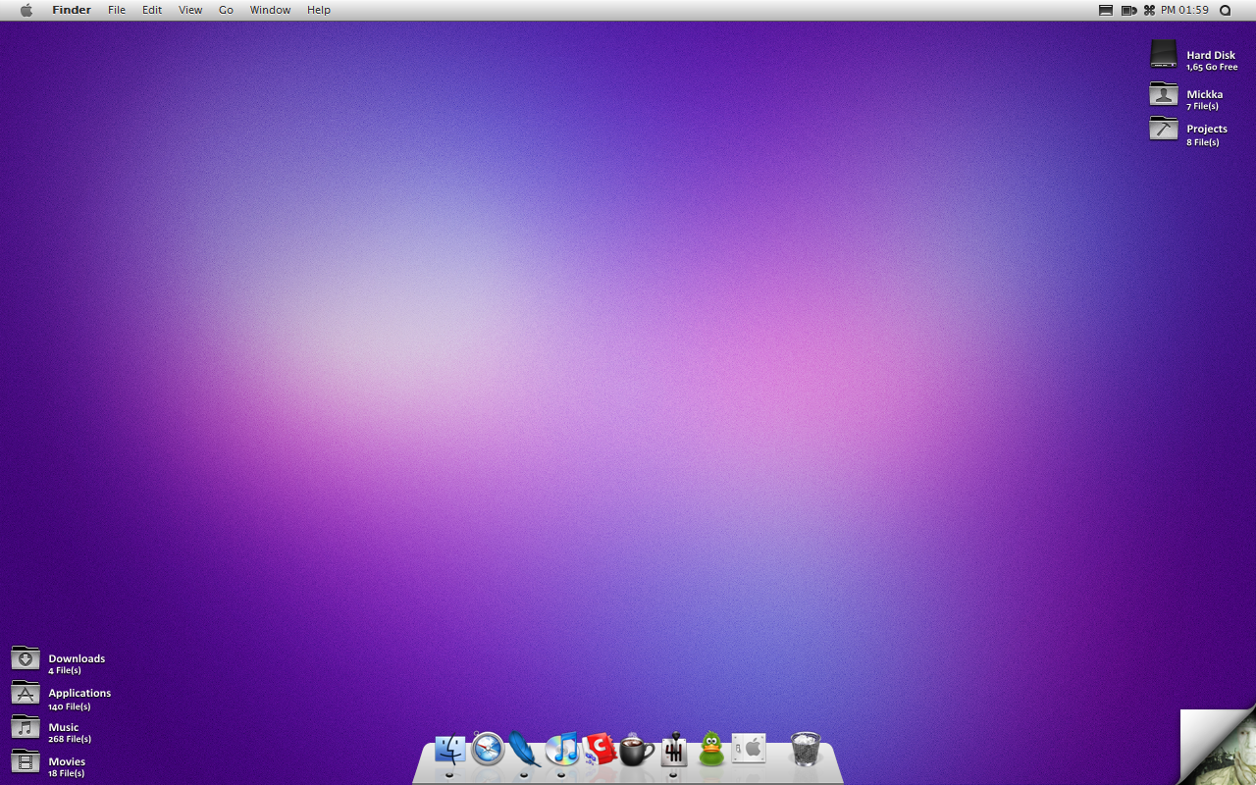Viewport: 1256px width, 785px height.
Task: Click the Finder face icon in Dock
Action: (x=450, y=750)
